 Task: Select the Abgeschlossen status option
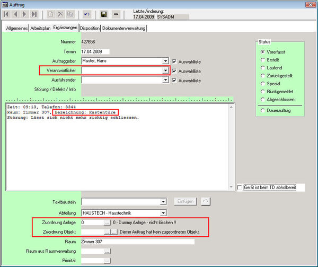point(262,100)
